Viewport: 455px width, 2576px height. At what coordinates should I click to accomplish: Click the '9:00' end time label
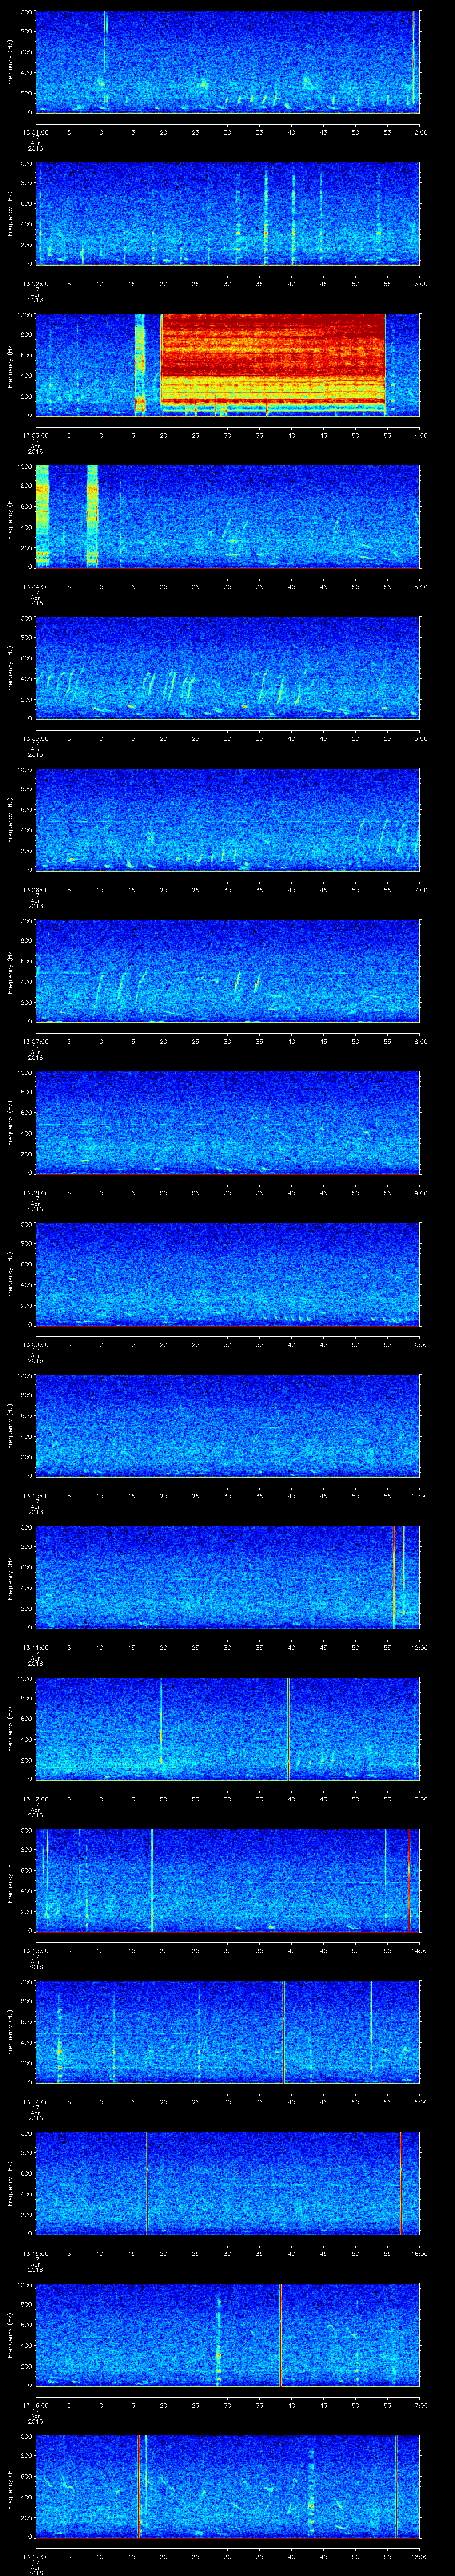(x=420, y=1193)
